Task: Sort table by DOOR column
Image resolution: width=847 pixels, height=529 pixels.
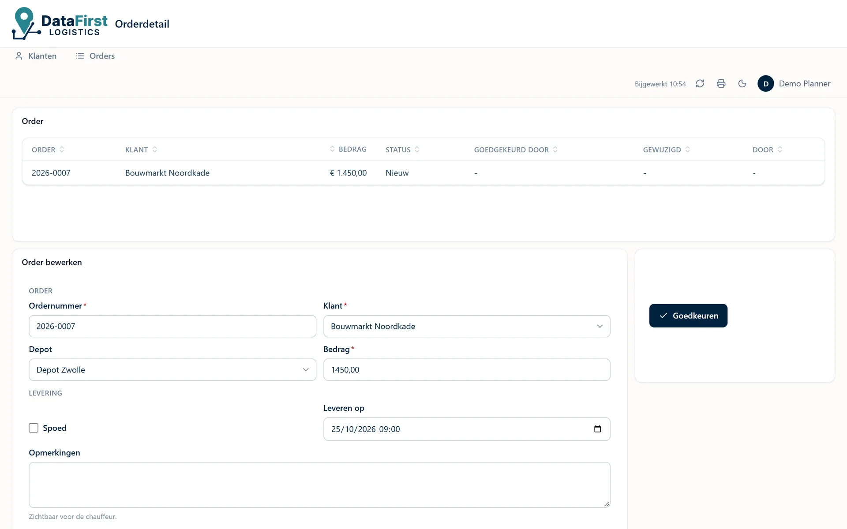Action: pyautogui.click(x=767, y=149)
